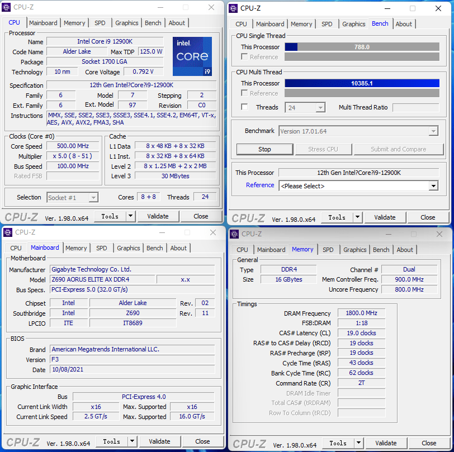Image resolution: width=454 pixels, height=452 pixels.
Task: Click Close button in Mainboard window
Action: pos(202,441)
